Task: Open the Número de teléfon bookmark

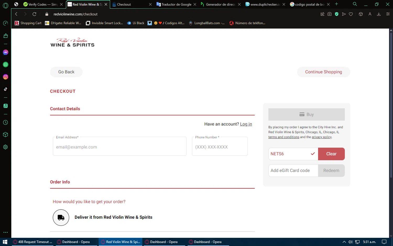Action: coord(247,23)
